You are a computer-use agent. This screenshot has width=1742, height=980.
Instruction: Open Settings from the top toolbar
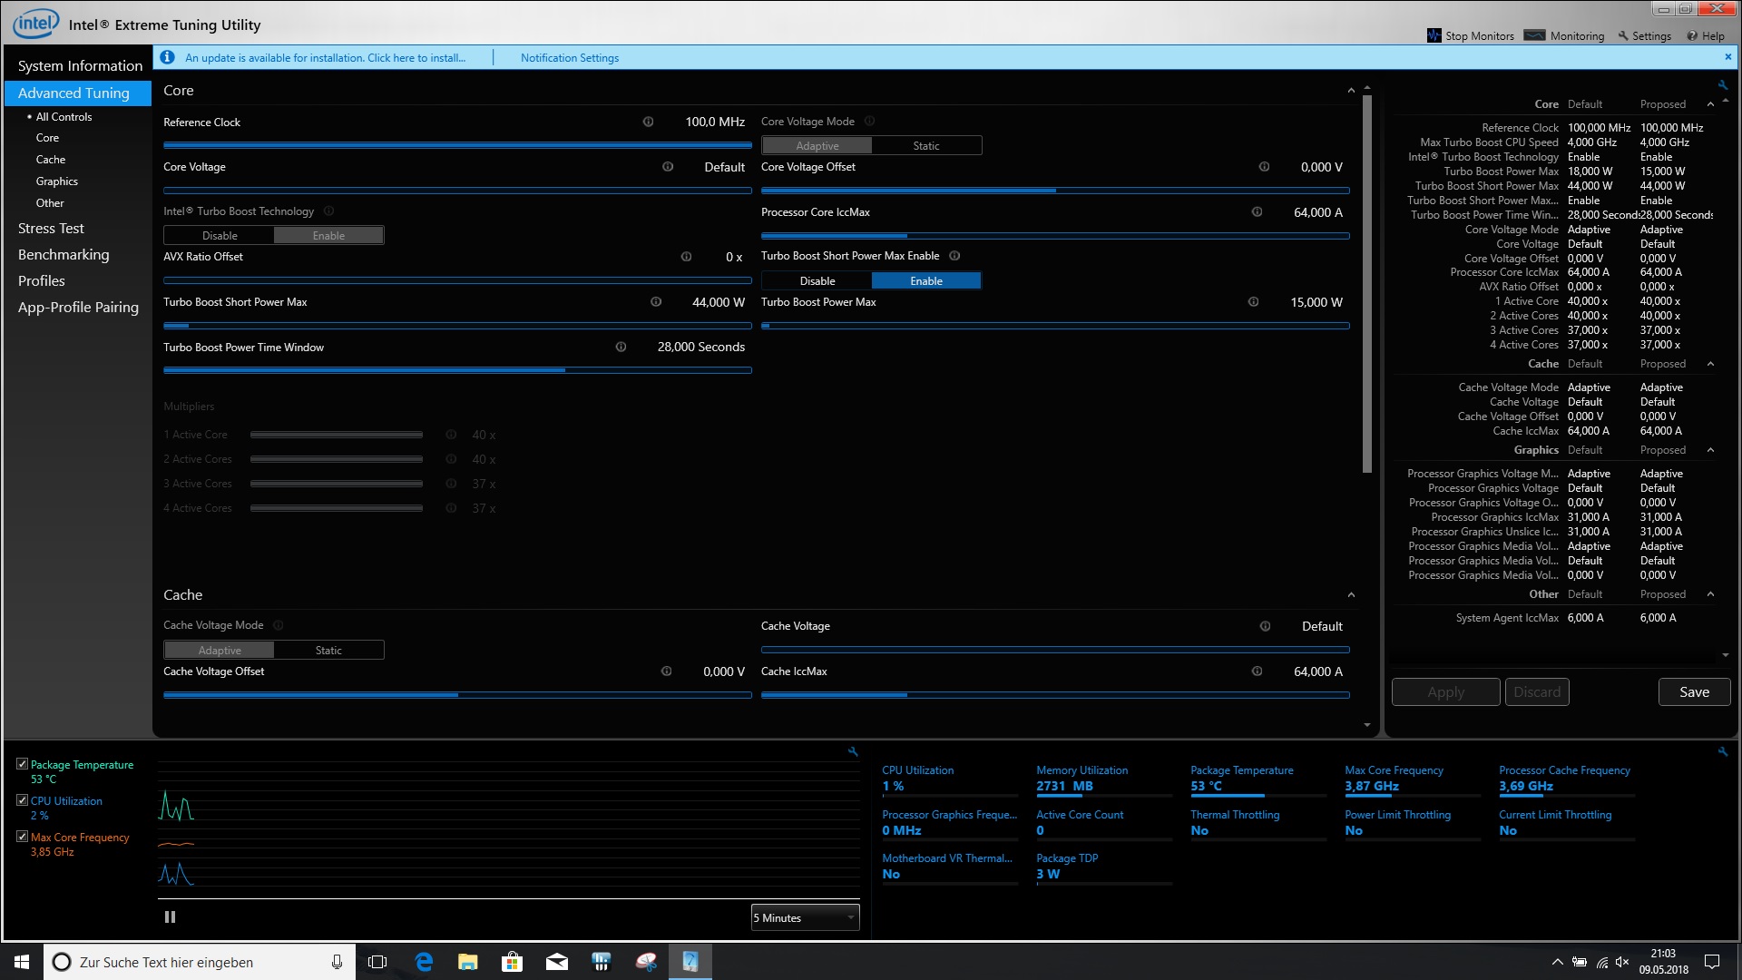1644,35
